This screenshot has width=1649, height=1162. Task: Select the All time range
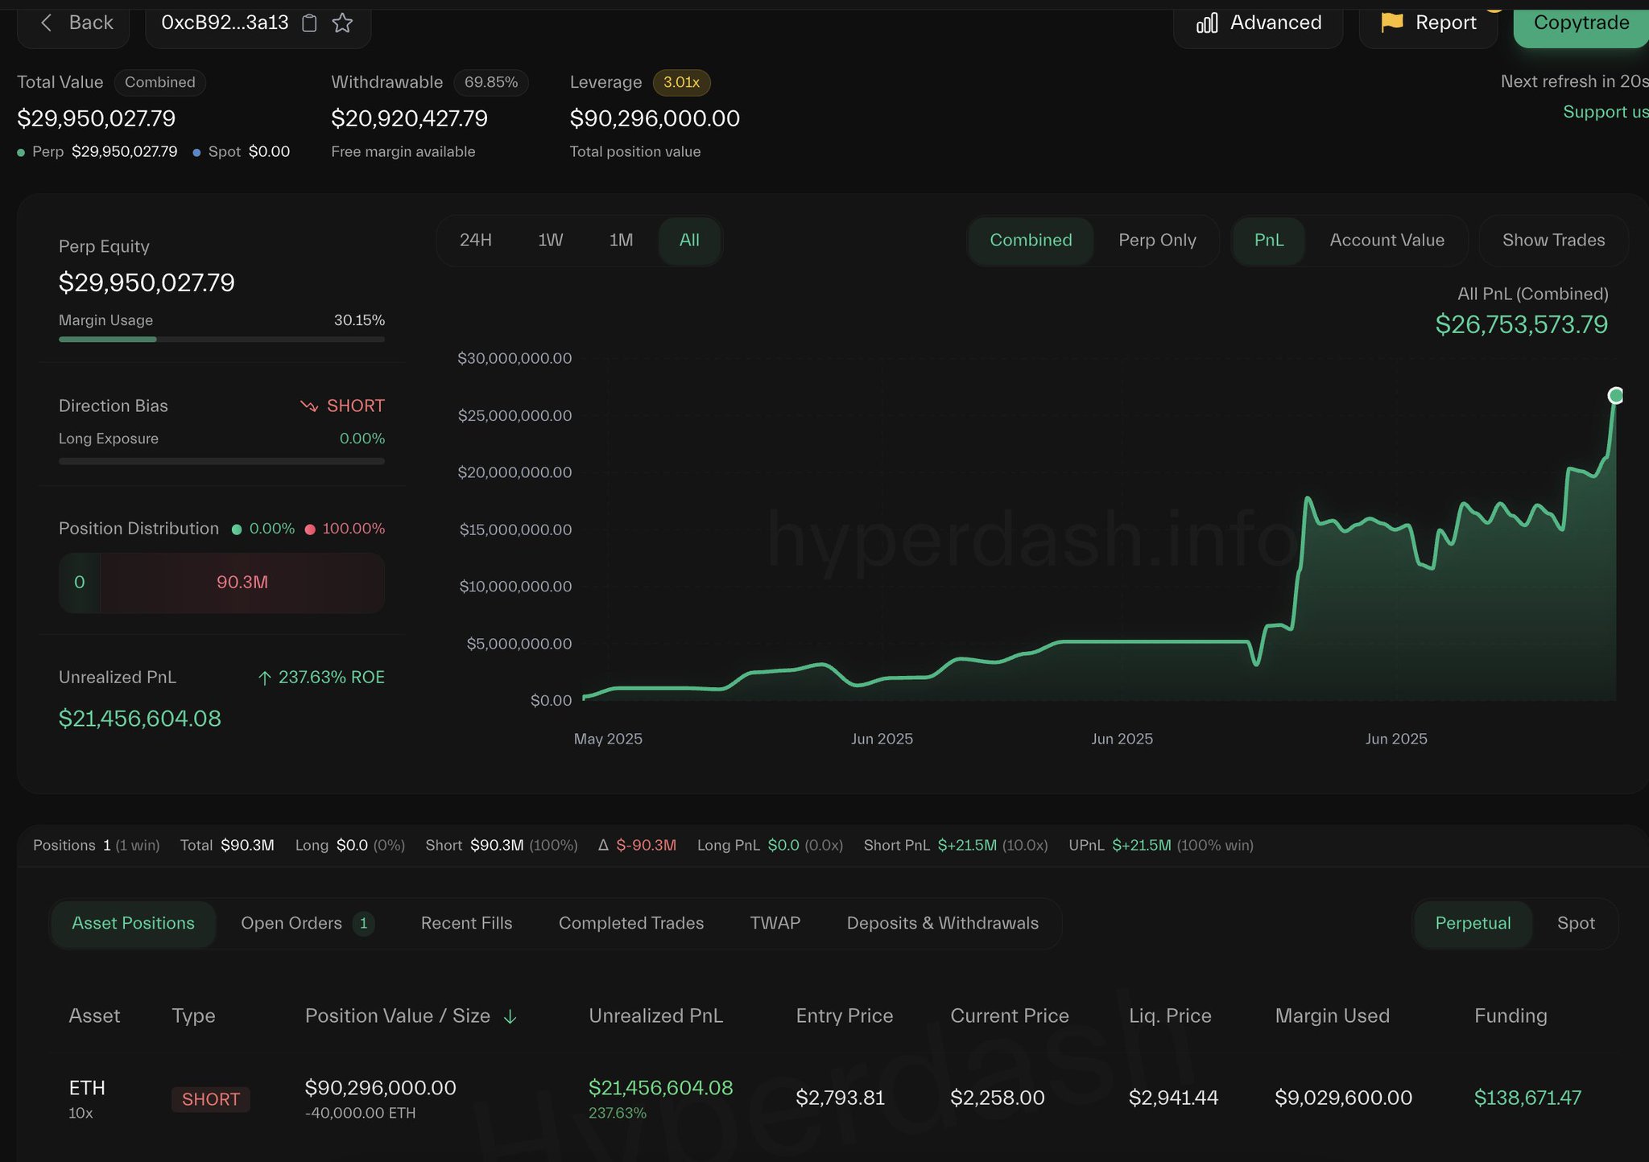point(689,240)
